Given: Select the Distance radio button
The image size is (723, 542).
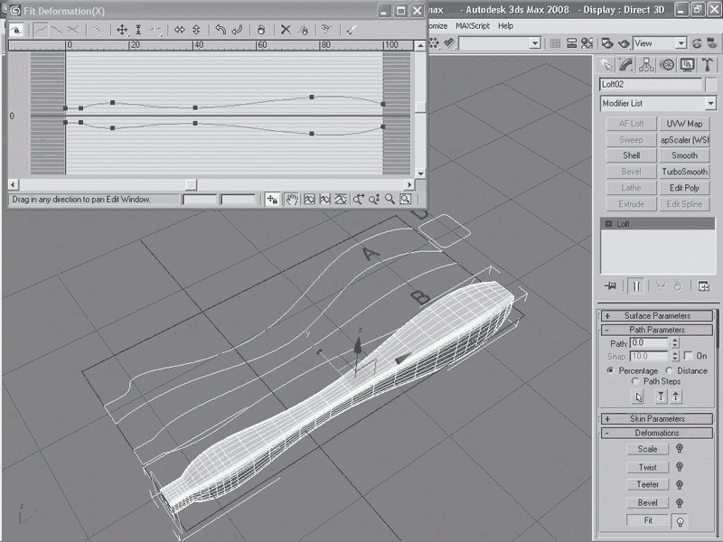Looking at the screenshot, I should tap(670, 370).
